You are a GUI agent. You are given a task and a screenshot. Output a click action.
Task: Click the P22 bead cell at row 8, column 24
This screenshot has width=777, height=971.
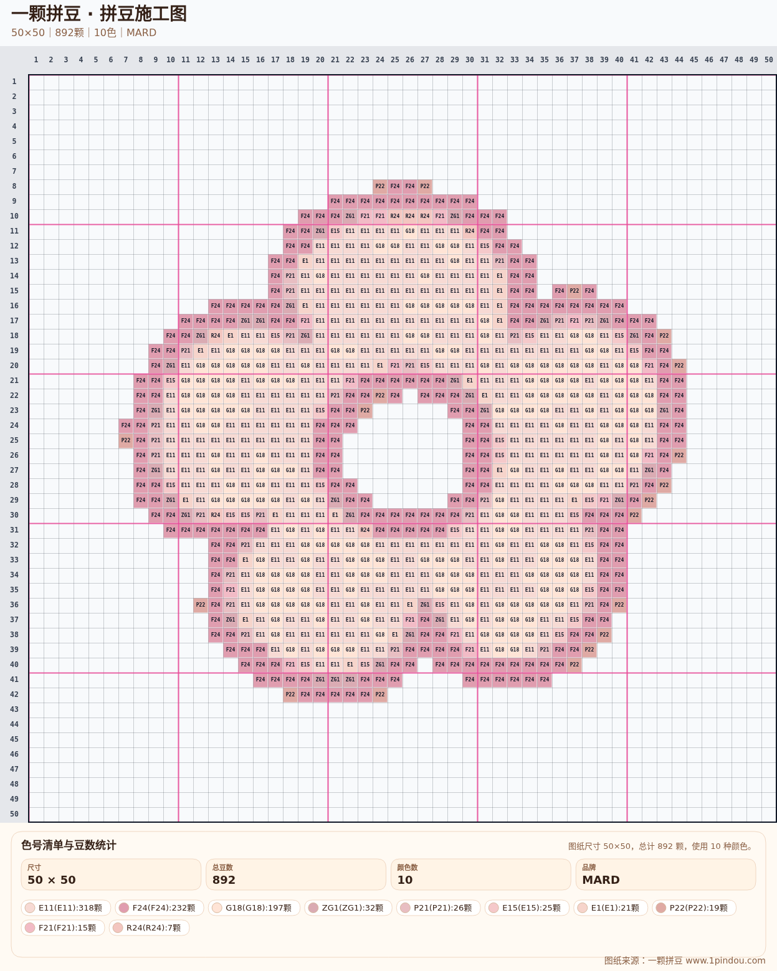pyautogui.click(x=380, y=186)
